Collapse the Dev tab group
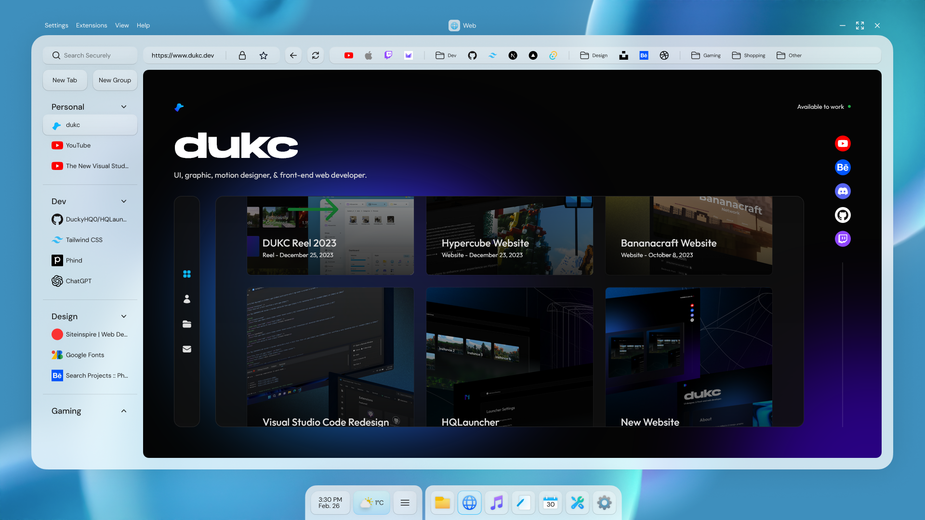The height and width of the screenshot is (520, 925). pos(124,201)
